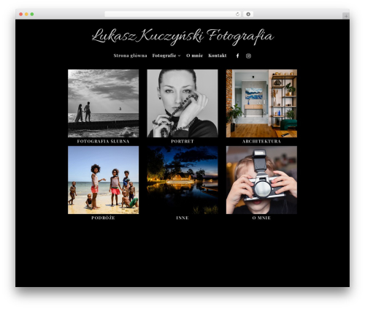Minimize the window using the yellow button
Screen dimensions: 365x309
(x=26, y=14)
